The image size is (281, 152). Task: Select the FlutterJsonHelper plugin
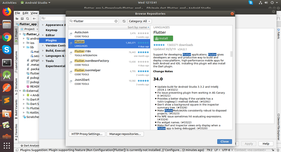click(x=109, y=72)
